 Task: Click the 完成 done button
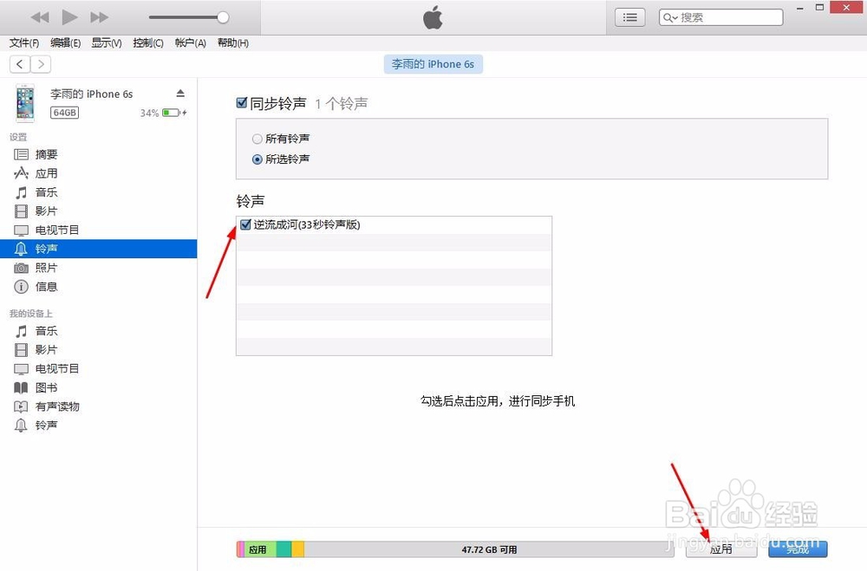pos(797,548)
